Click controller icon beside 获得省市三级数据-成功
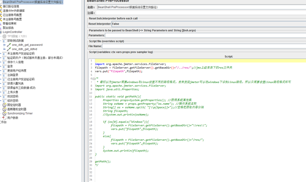The image size is (306, 182). click(5, 88)
